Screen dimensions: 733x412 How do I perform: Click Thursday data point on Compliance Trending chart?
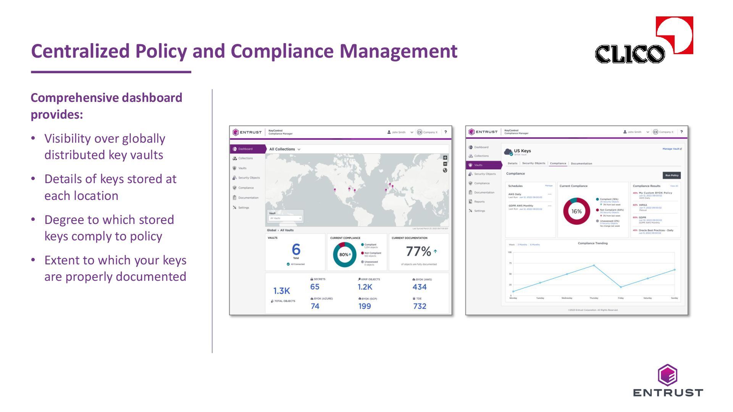point(594,265)
